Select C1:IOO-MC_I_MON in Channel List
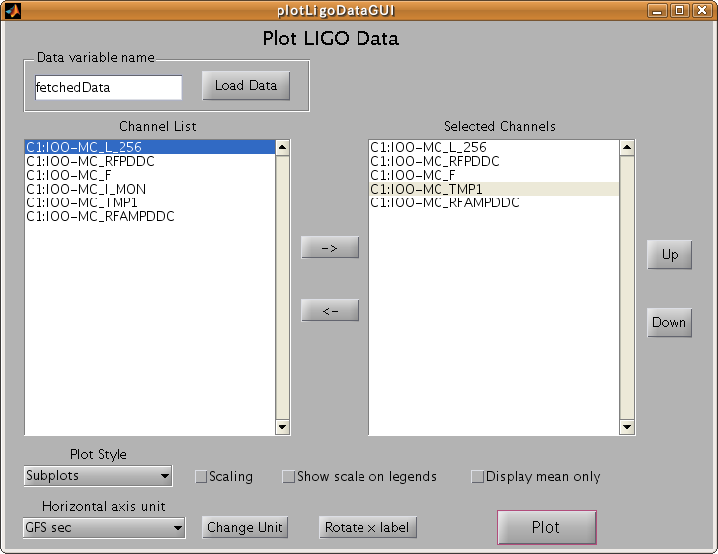The height and width of the screenshot is (554, 718). (x=149, y=189)
